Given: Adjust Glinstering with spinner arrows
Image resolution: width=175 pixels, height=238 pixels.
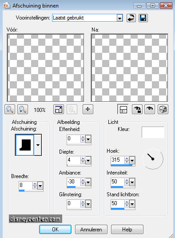Looking at the screenshot, I should click(x=83, y=204).
